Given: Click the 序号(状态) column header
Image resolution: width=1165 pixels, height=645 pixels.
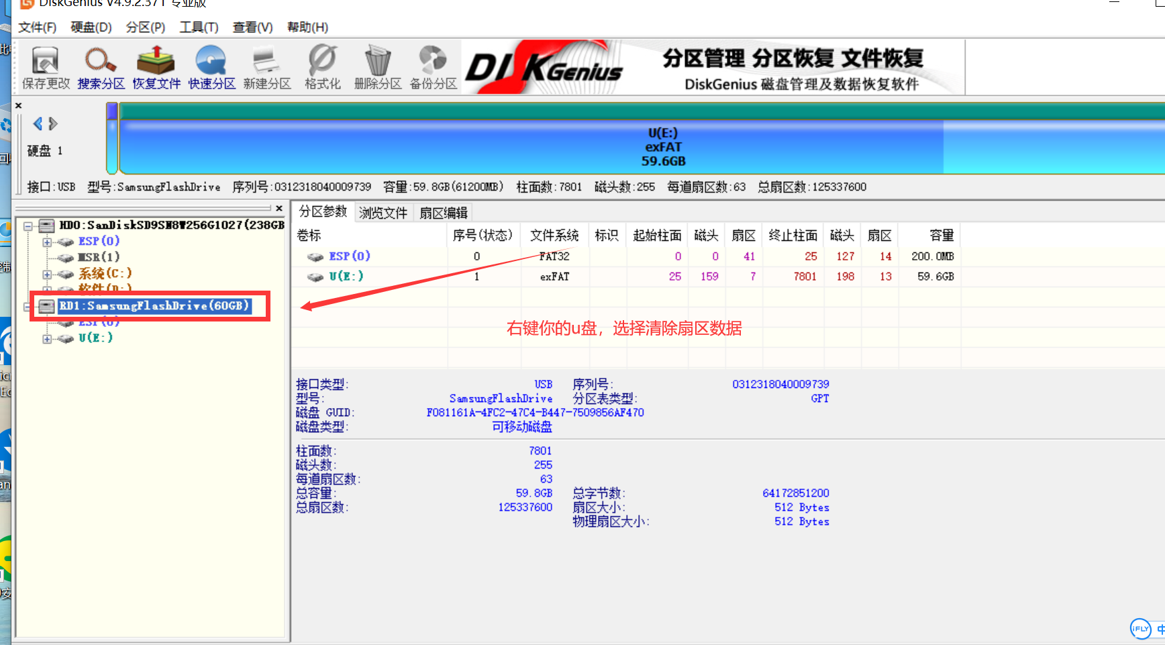Looking at the screenshot, I should point(484,236).
